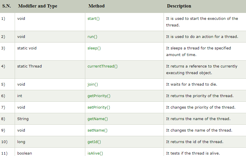Click description 'It returns the priority of the thread.'

[200, 96]
